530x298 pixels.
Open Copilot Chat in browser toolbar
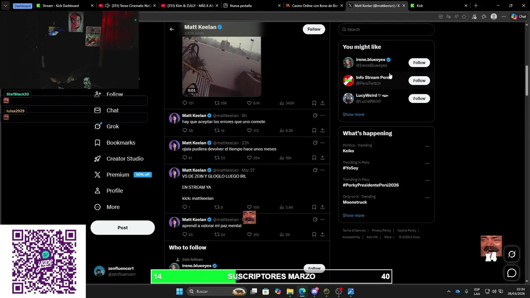coord(518,17)
